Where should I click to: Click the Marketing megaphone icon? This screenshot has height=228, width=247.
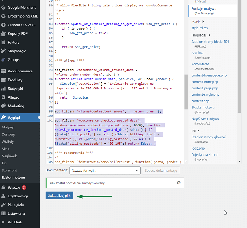point(3,106)
